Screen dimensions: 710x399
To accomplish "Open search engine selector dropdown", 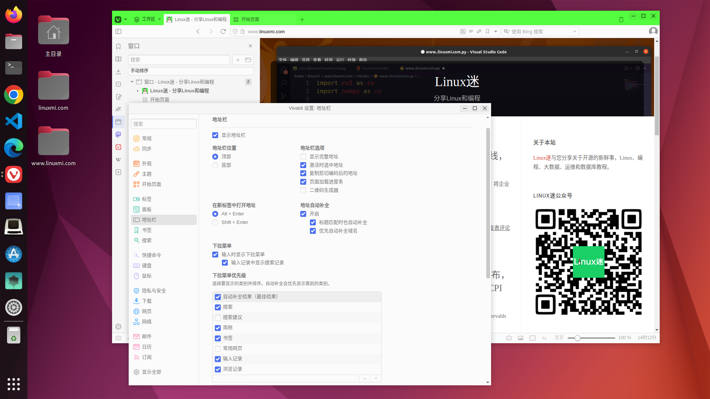I will 506,31.
